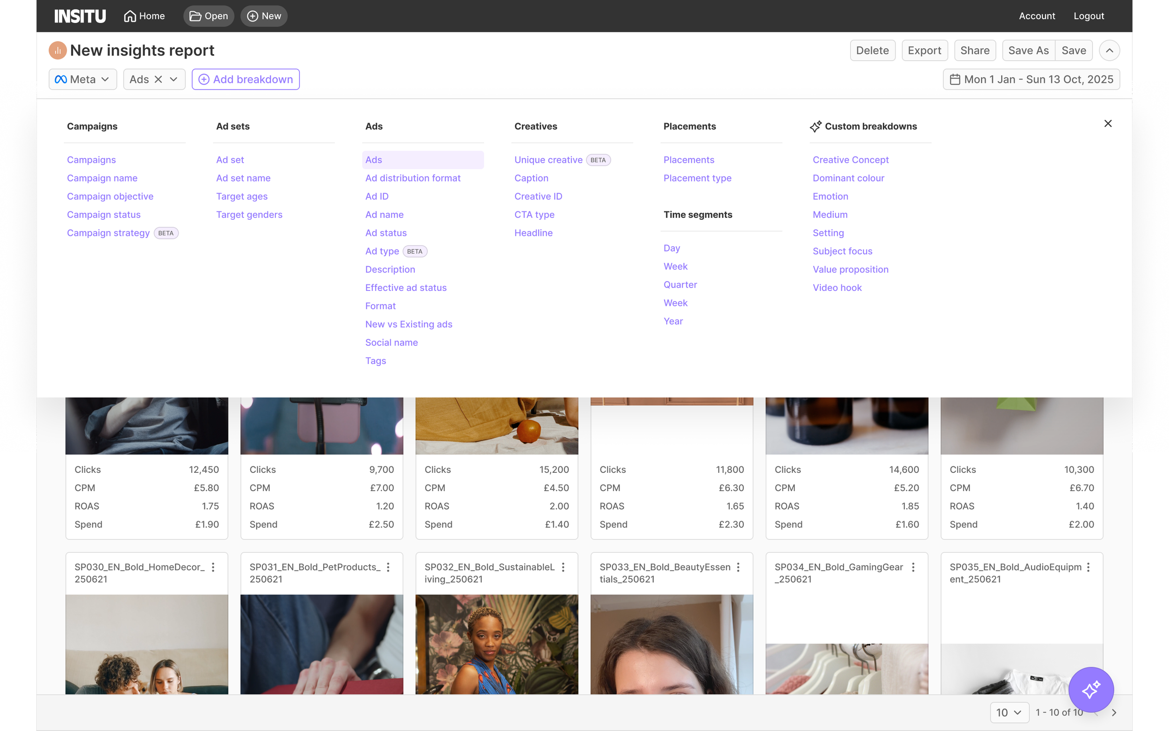Select the Campaign objective breakdown
Viewport: 1169px width, 731px height.
(110, 196)
